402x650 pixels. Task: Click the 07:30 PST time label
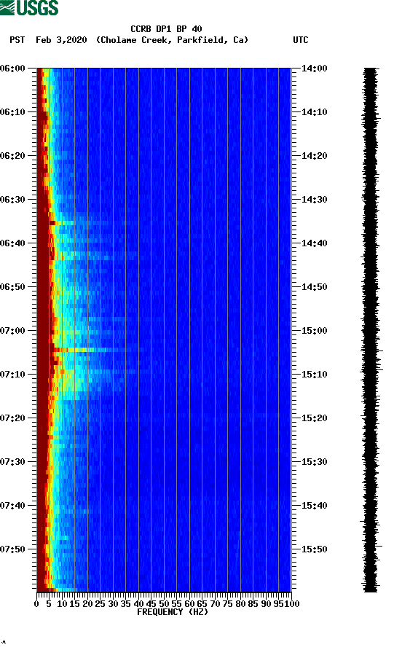[x=12, y=462]
